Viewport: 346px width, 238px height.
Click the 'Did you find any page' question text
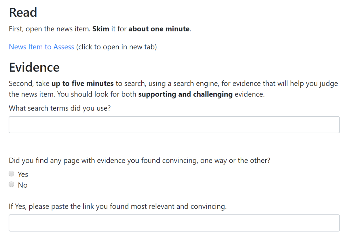tap(139, 161)
